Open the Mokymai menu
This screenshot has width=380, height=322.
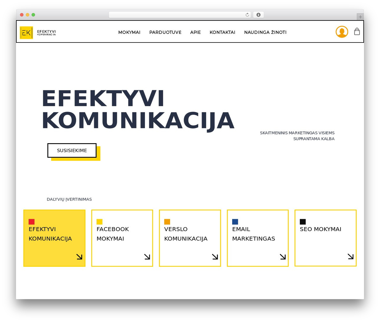(129, 32)
